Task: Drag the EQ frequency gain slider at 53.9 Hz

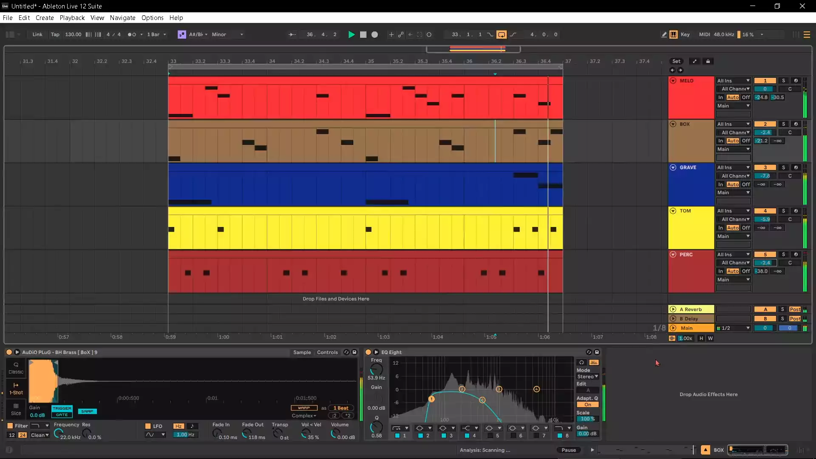Action: [x=376, y=398]
